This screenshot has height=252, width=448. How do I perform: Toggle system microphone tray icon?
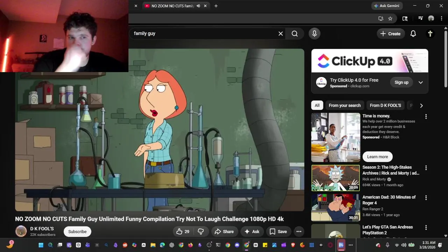coord(387,245)
